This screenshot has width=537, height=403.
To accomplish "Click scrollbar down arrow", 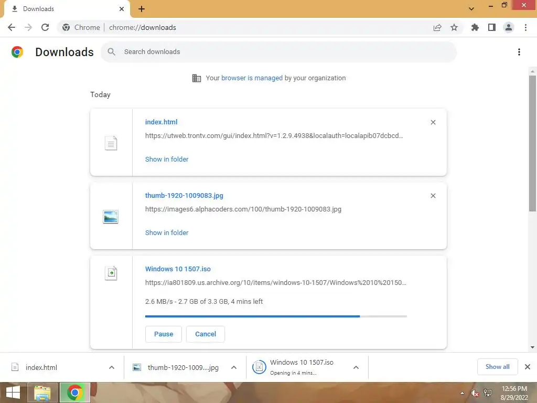I will click(533, 347).
